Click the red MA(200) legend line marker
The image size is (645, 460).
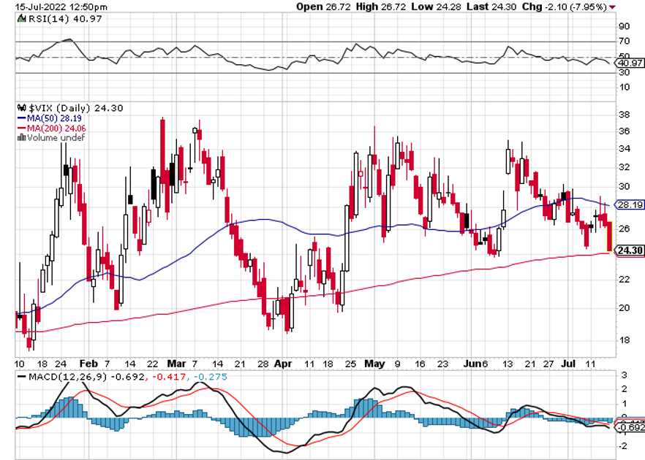click(21, 127)
